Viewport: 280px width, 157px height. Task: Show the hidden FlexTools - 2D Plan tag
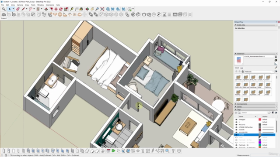pyautogui.click(x=236, y=140)
